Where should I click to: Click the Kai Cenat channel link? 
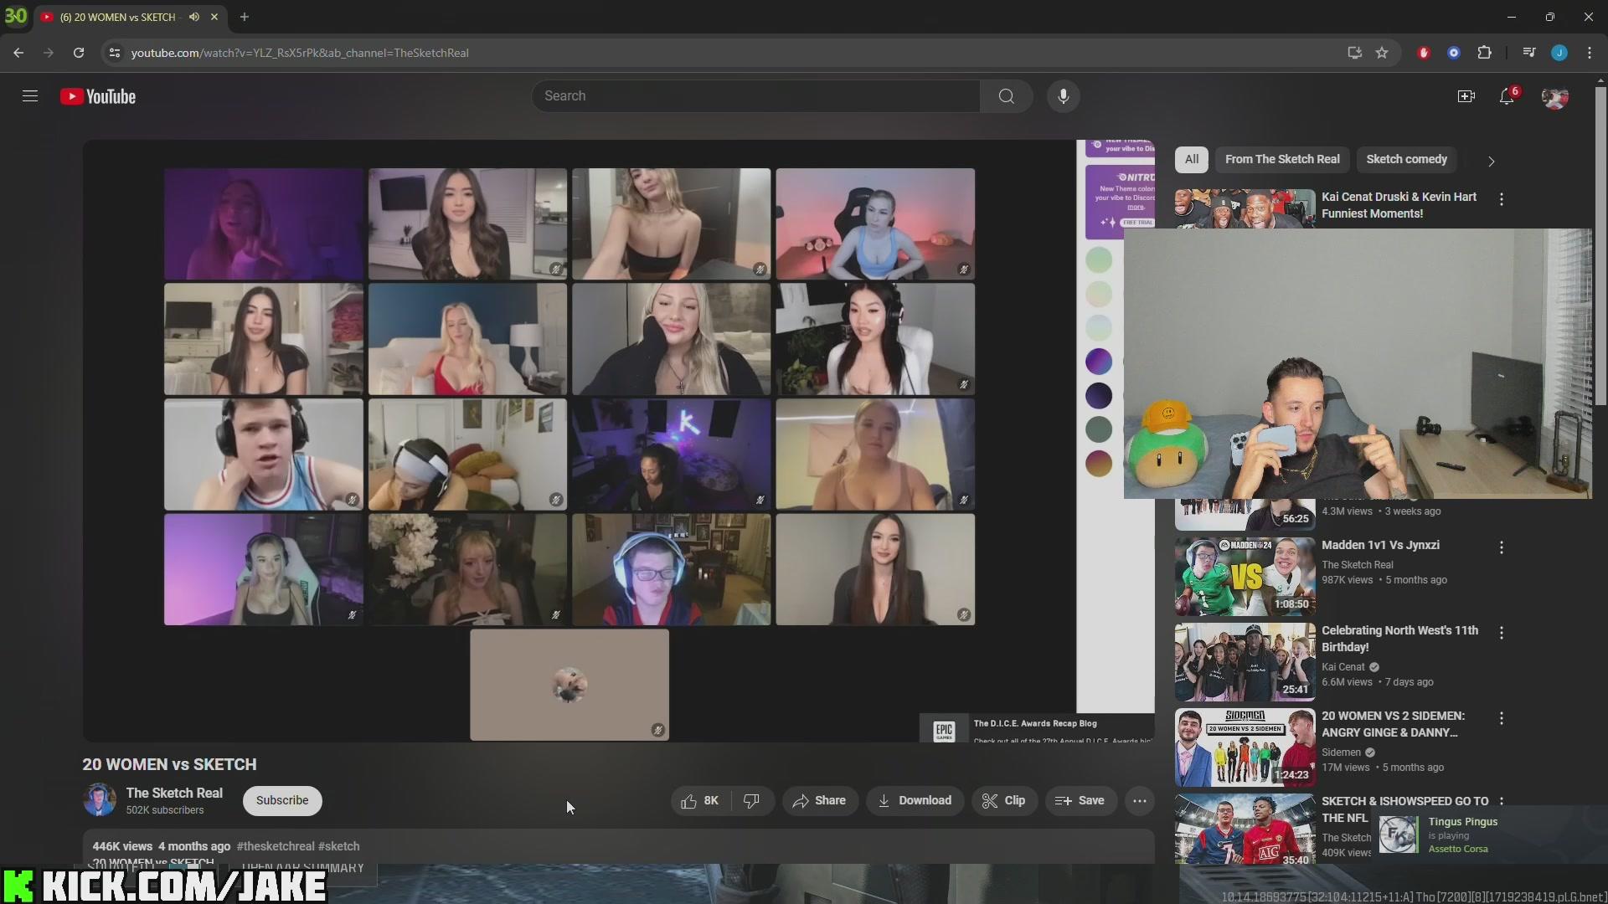click(1343, 667)
